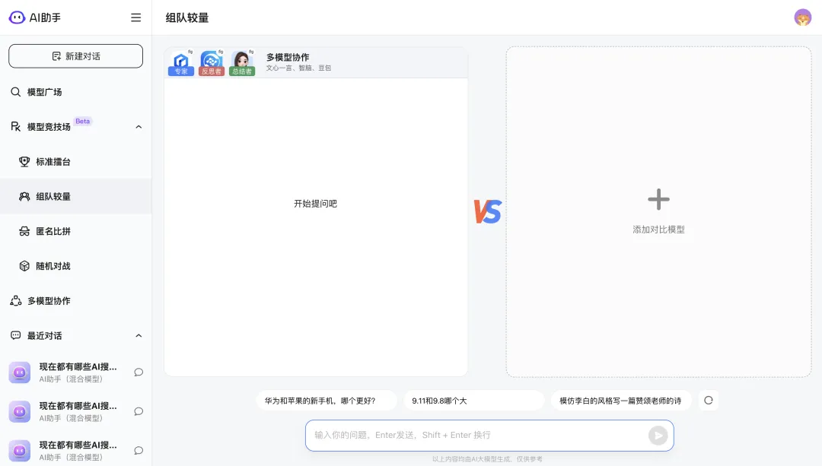
Task: Click first recent conversation's robot avatar
Action: point(19,372)
